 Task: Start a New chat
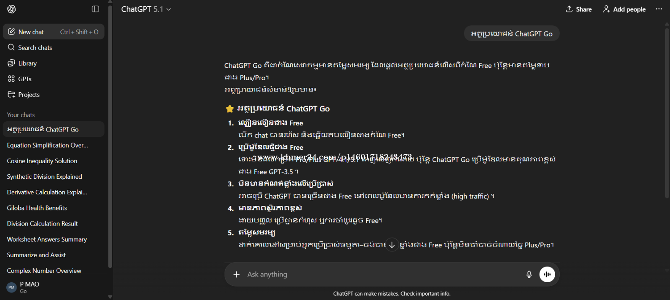[x=31, y=32]
